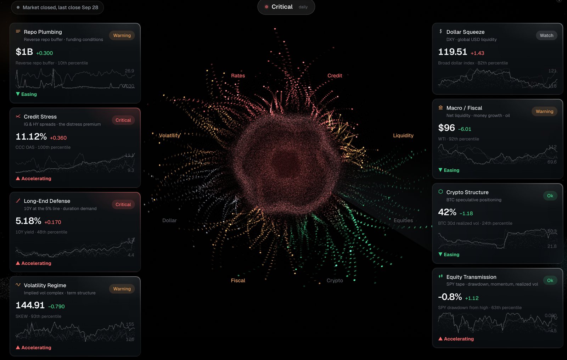Click Warning badge on Repo Plumbing
This screenshot has width=567, height=360.
(x=122, y=35)
